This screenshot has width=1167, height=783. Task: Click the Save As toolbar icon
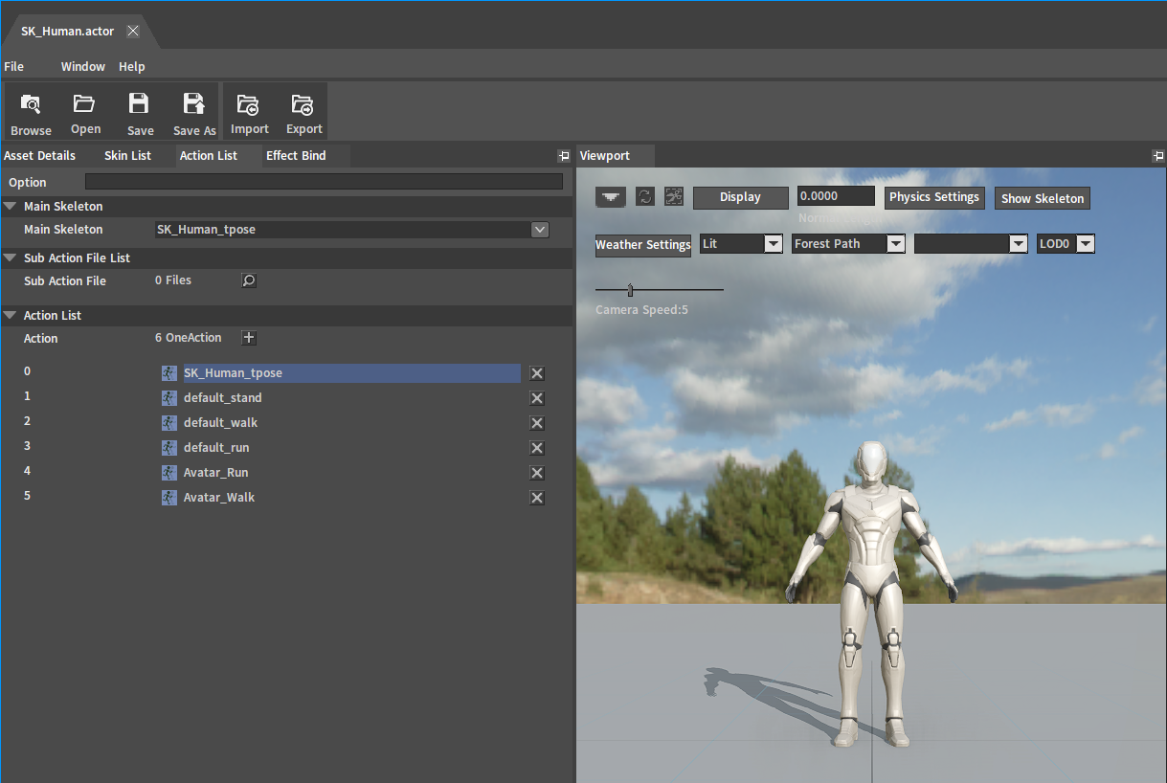(x=194, y=112)
